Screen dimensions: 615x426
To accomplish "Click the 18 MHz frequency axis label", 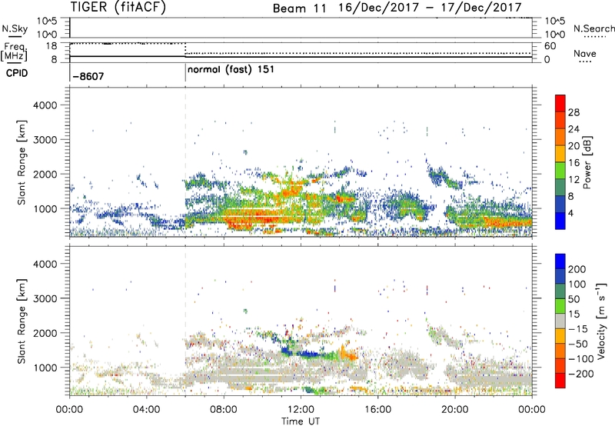I will tap(51, 46).
